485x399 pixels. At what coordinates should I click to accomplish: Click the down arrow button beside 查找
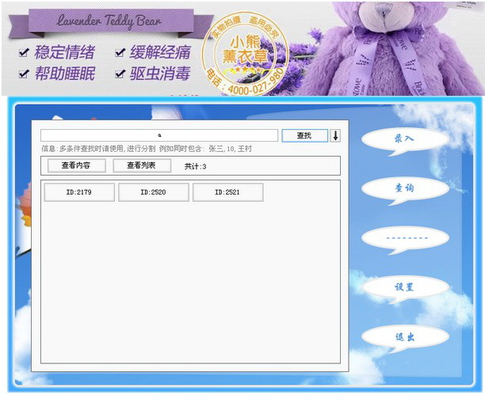tap(335, 135)
